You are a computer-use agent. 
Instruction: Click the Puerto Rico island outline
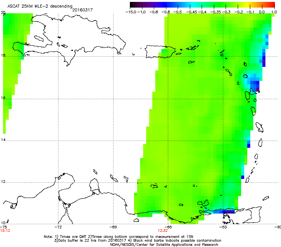coord(160,52)
